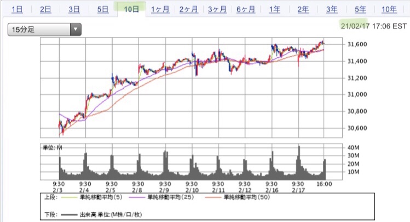Click the final volume bar at 16:00
The image size is (410, 222).
tap(325, 170)
